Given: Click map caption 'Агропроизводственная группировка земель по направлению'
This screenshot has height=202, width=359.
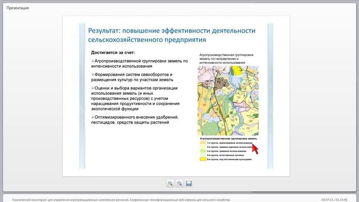Looking at the screenshot, I should click(226, 58).
